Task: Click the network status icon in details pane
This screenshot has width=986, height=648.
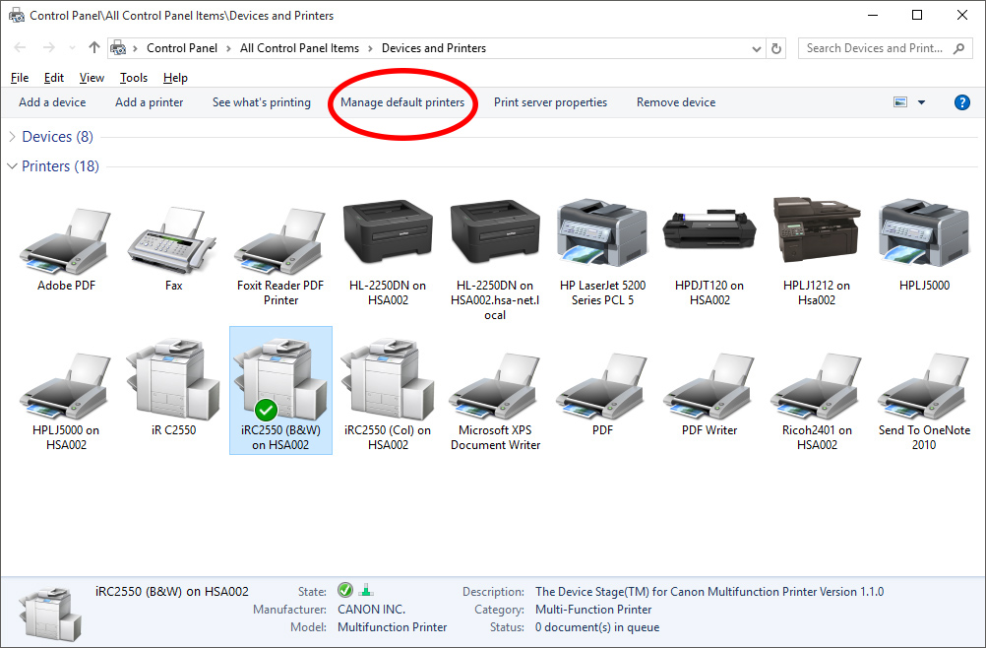Action: tap(366, 590)
